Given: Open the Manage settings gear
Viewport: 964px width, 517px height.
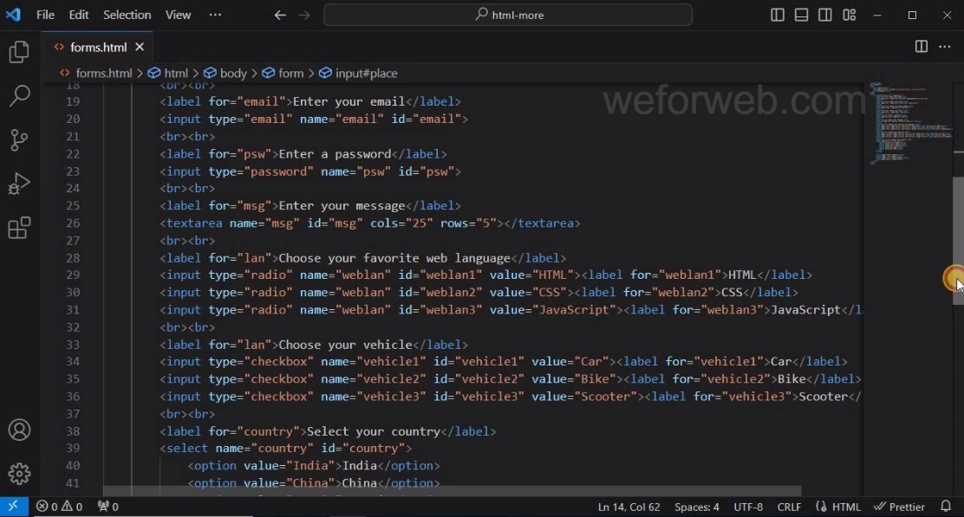Looking at the screenshot, I should pos(19,473).
